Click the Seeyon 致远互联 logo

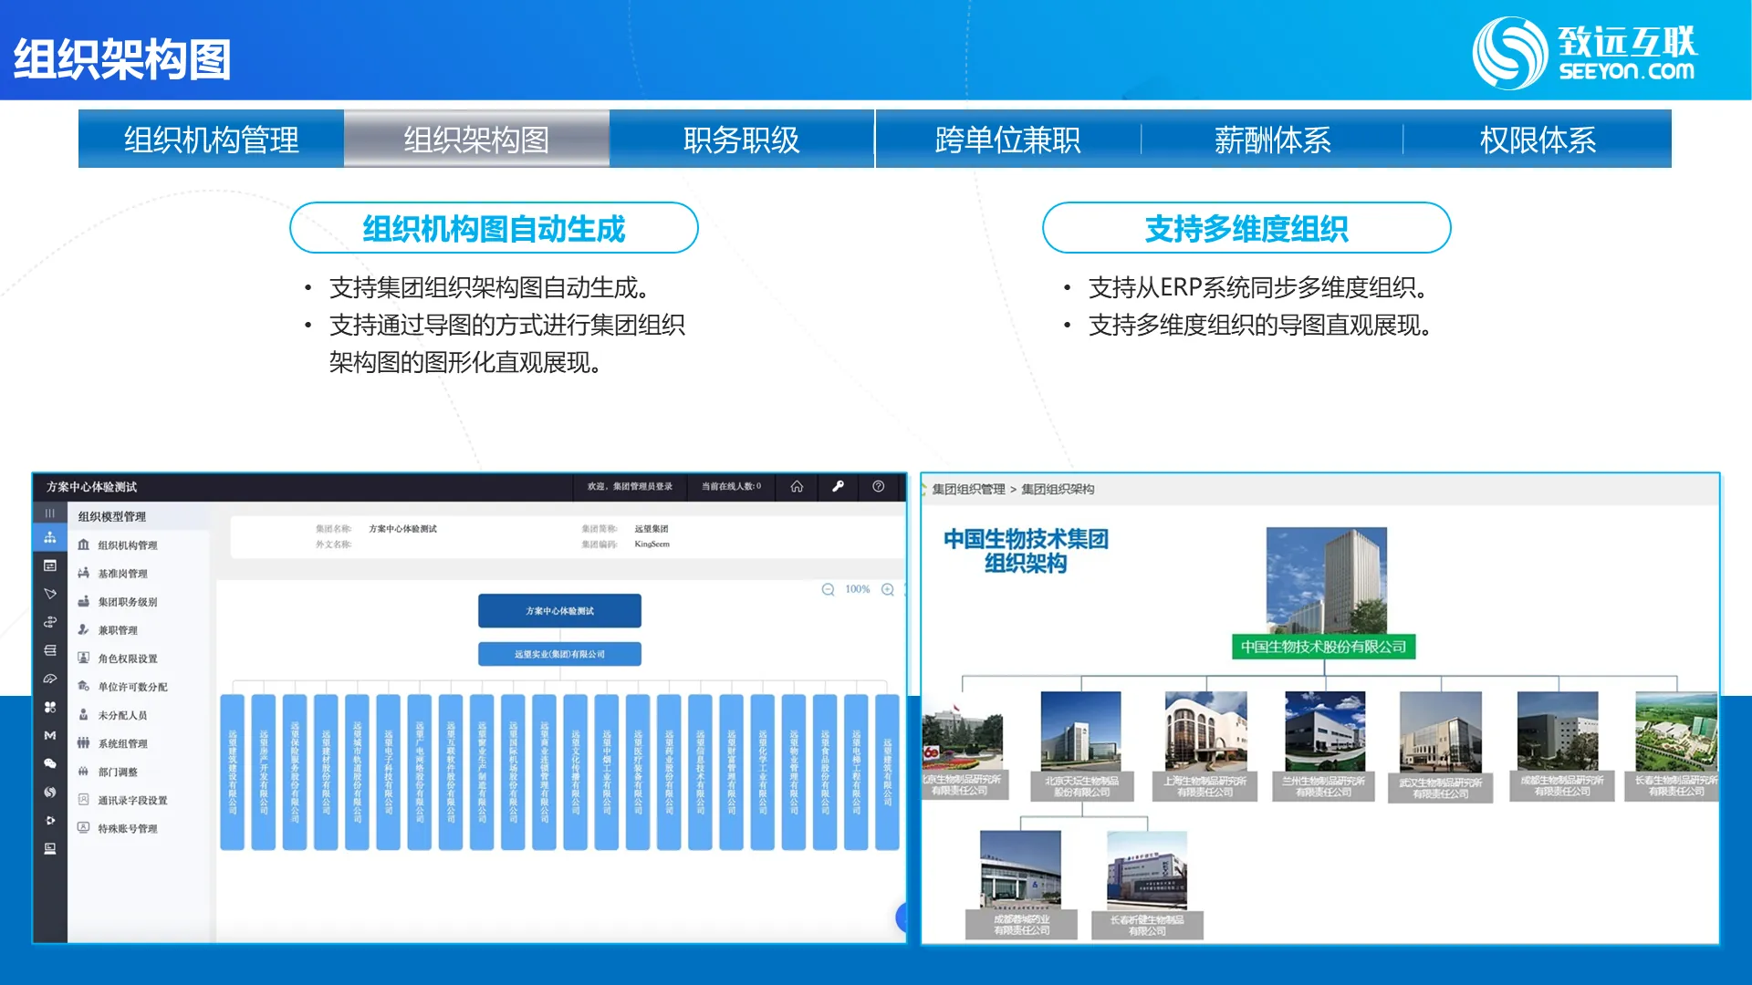1584,53
